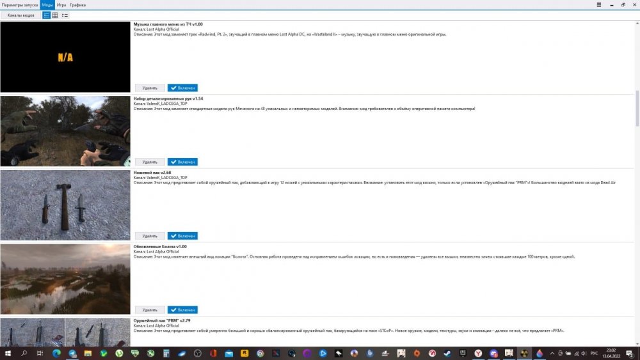Open the PRM weapon pack thumbnail

click(x=65, y=333)
